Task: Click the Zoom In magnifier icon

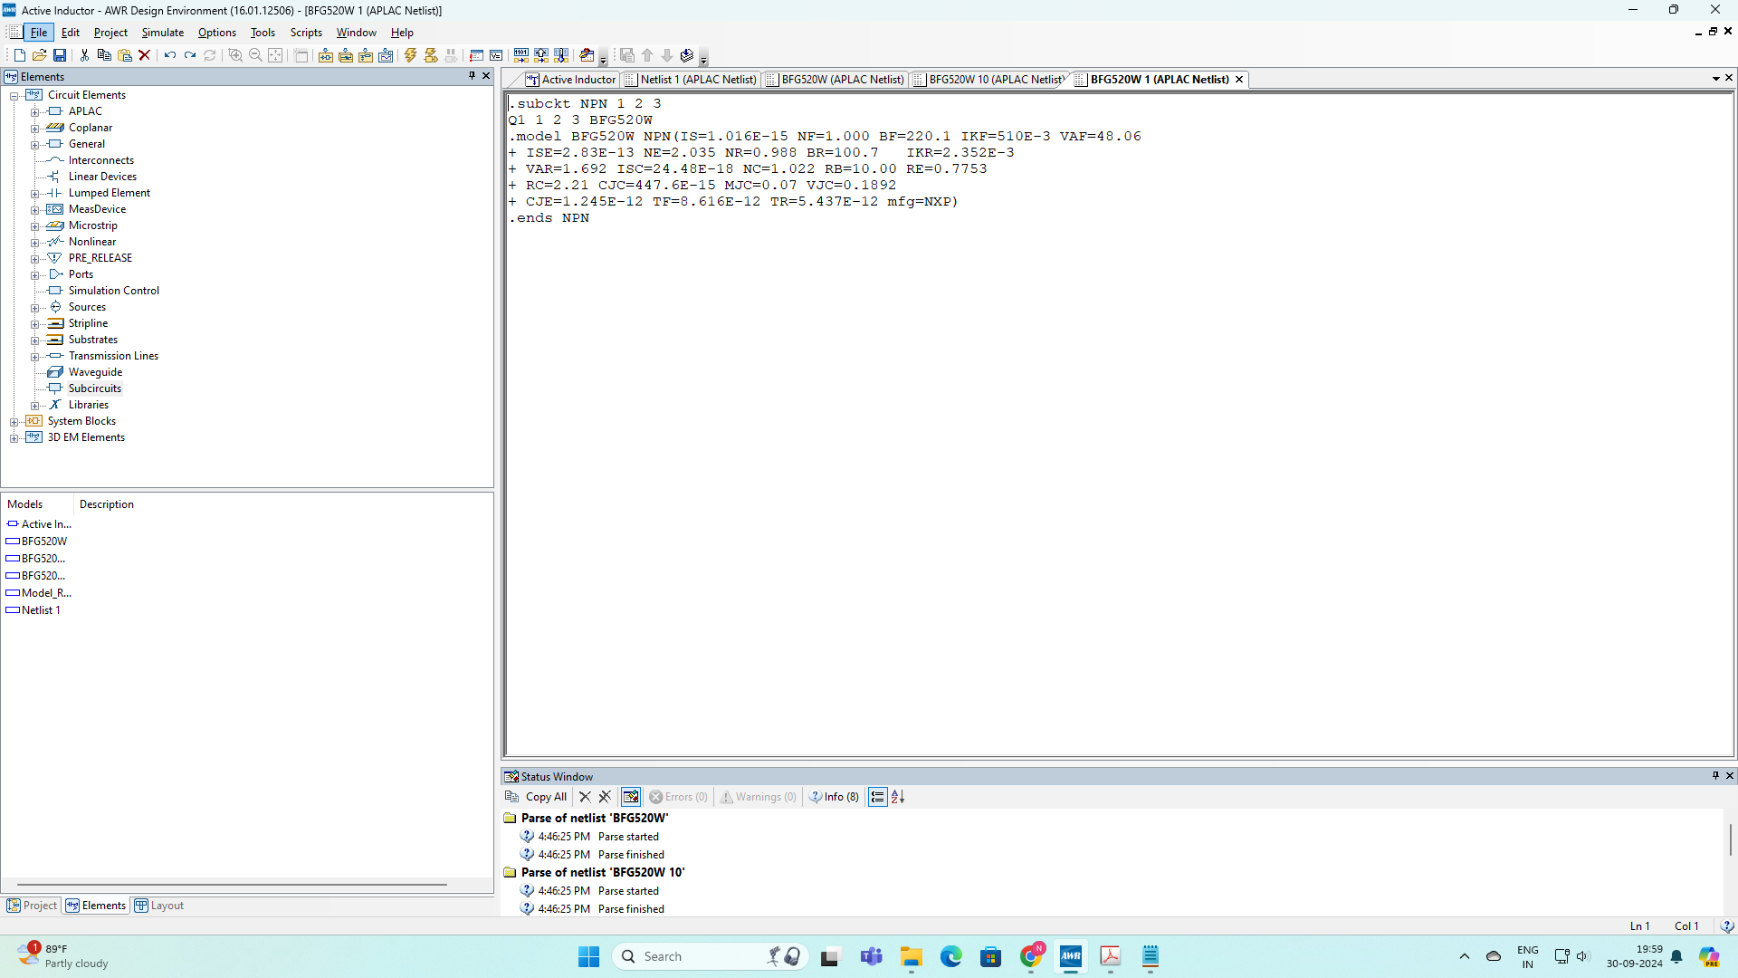Action: coord(235,55)
